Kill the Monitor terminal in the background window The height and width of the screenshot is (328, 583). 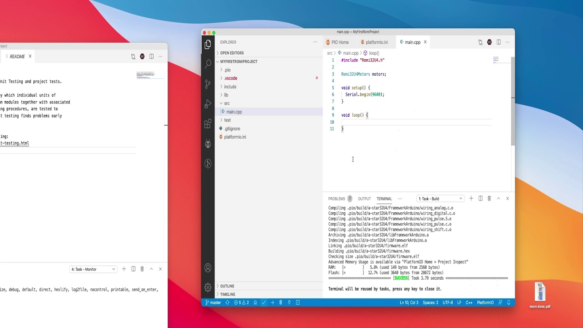click(142, 269)
